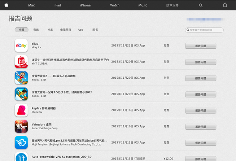Open the iPhone menu item
Image resolution: width=236 pixels, height=161 pixels.
coord(86,5)
